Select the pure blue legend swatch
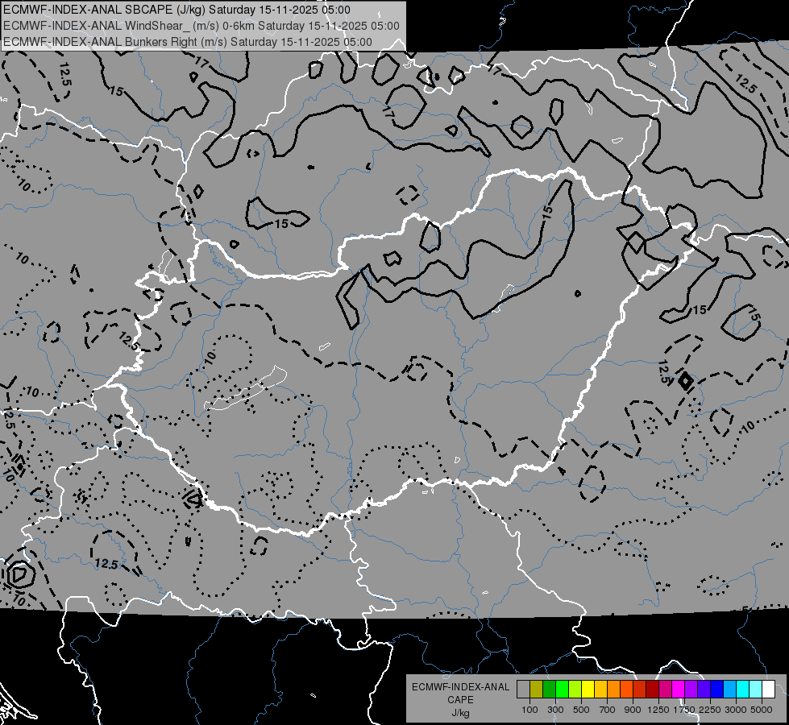The width and height of the screenshot is (789, 725). point(717,690)
